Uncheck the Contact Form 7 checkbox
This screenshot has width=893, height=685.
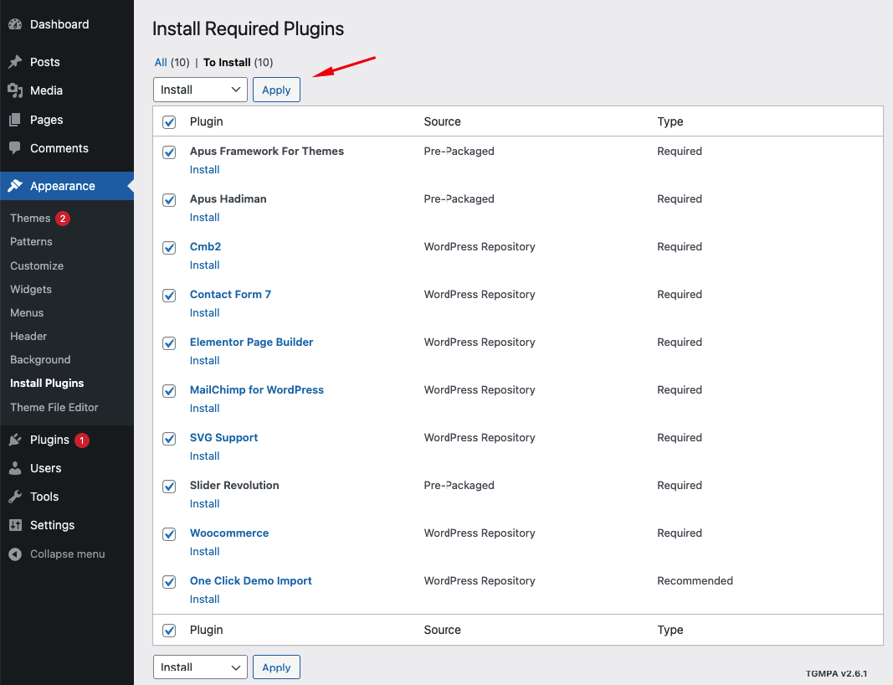point(169,296)
